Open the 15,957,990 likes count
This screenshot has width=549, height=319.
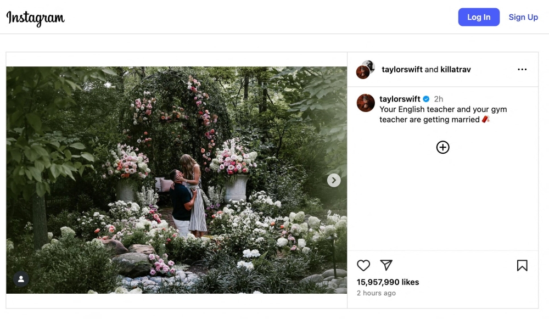(x=388, y=282)
